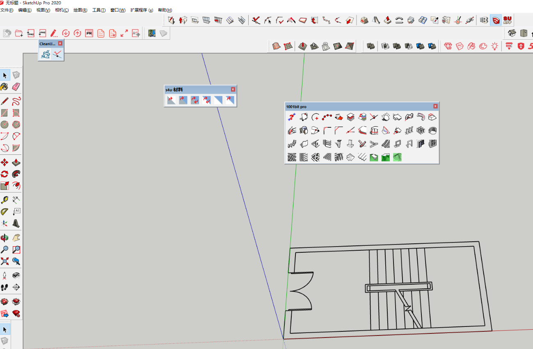Open the 绘图(R) menu
This screenshot has width=533, height=349.
[80, 10]
